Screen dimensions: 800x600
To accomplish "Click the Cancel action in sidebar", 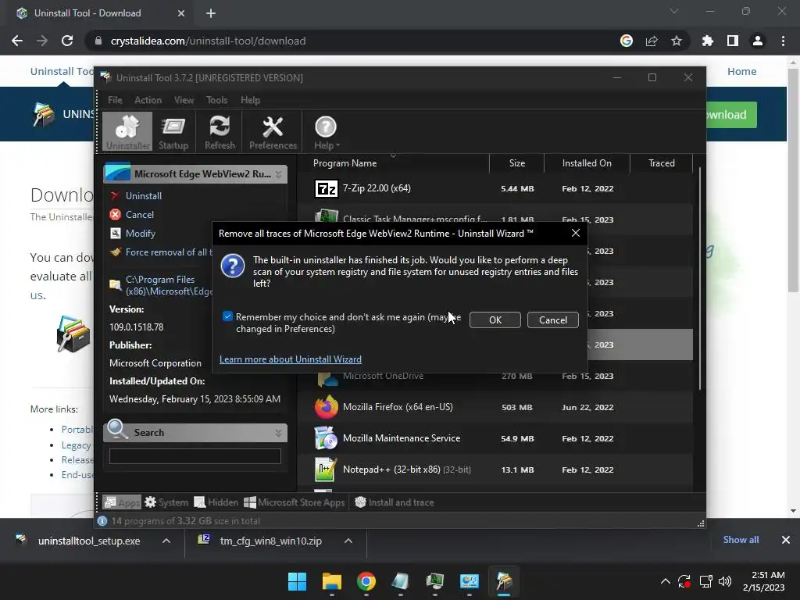I will point(139,215).
